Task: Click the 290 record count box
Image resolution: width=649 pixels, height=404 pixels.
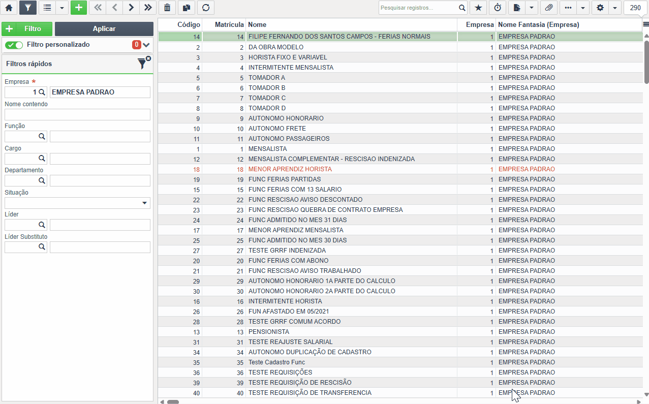Action: pyautogui.click(x=635, y=8)
